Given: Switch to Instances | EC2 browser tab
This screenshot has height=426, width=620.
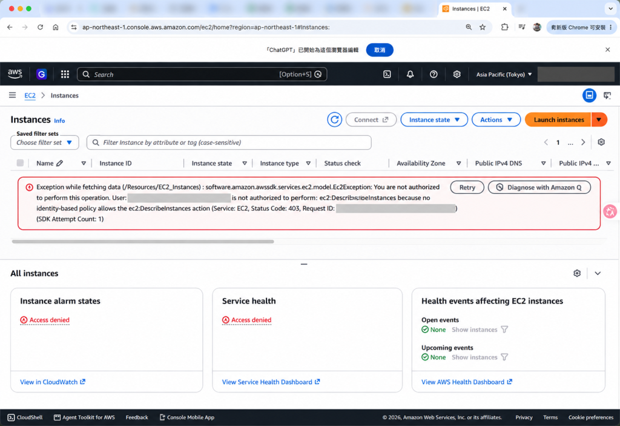Looking at the screenshot, I should tap(475, 8).
